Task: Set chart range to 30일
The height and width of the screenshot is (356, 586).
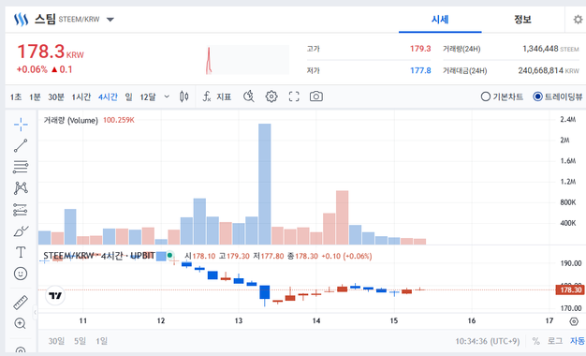Action: pos(56,341)
